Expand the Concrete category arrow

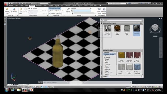[104, 57]
